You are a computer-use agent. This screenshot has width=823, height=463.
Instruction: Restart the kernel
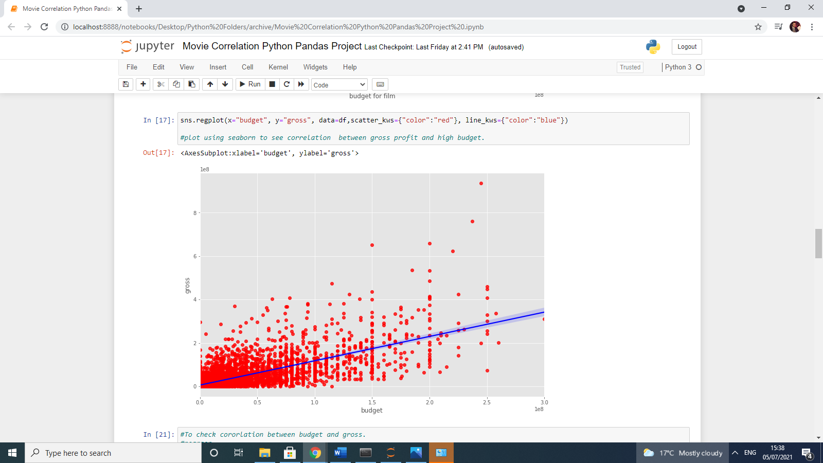click(287, 84)
